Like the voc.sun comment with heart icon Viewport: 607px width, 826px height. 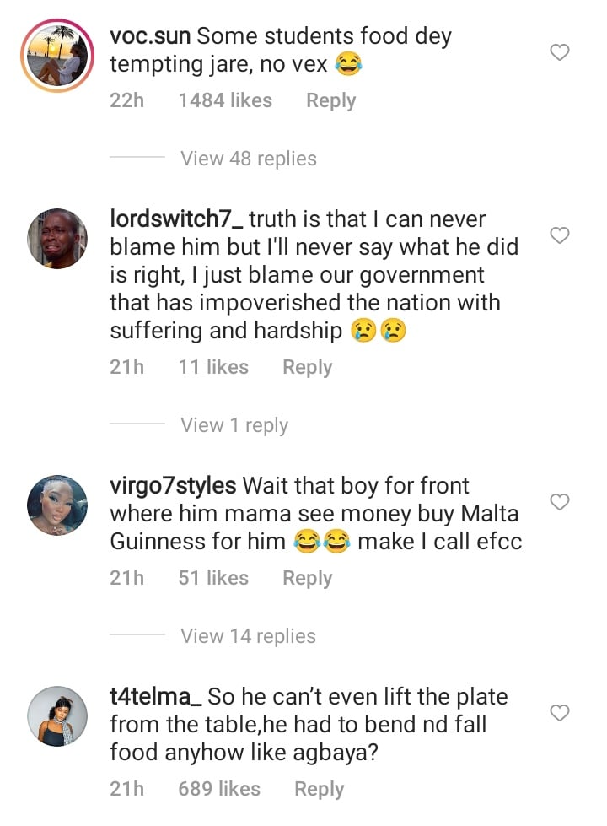tap(559, 53)
